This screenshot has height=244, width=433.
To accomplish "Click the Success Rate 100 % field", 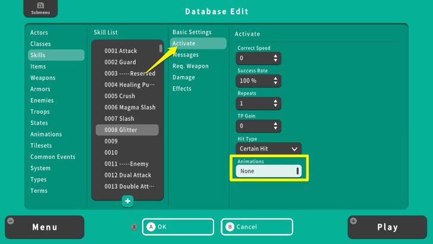I will pyautogui.click(x=259, y=81).
